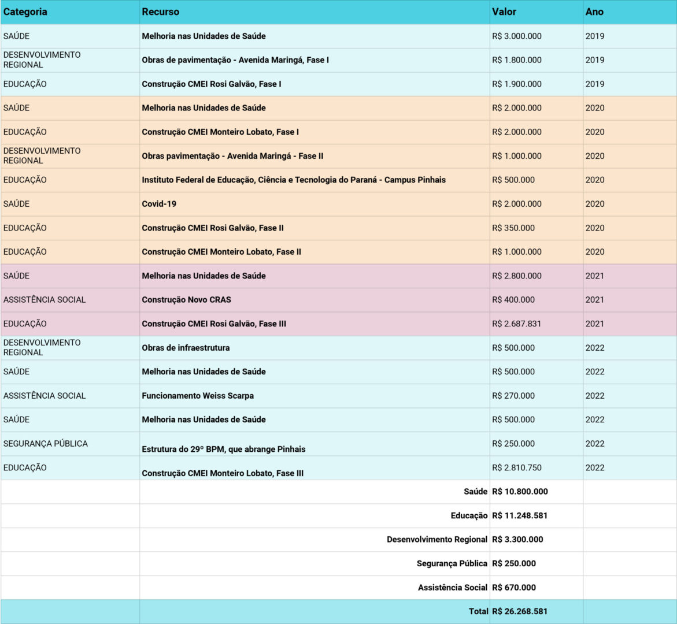Screen dimensions: 677x624
Task: Click the R$ 2.687.831 value cell
Action: click(516, 324)
